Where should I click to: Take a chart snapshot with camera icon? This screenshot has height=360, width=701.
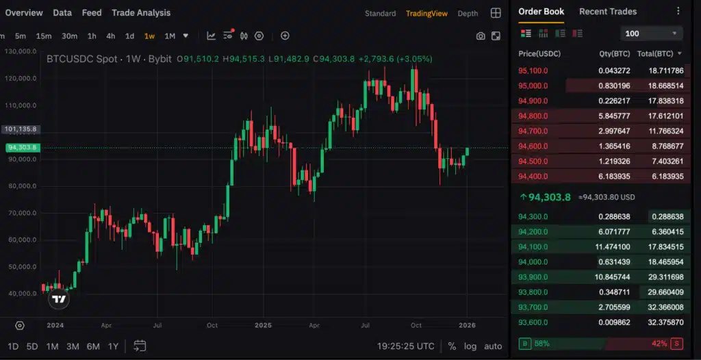point(481,36)
